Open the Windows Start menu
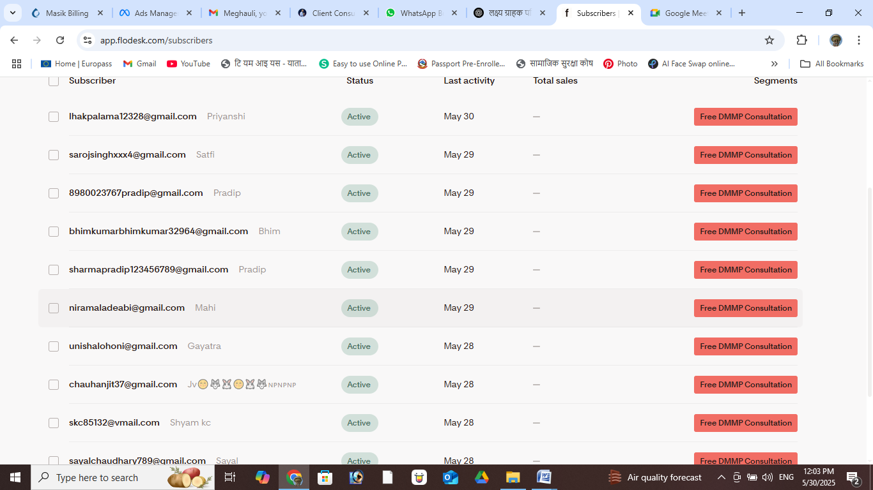Image resolution: width=873 pixels, height=490 pixels. tap(15, 477)
